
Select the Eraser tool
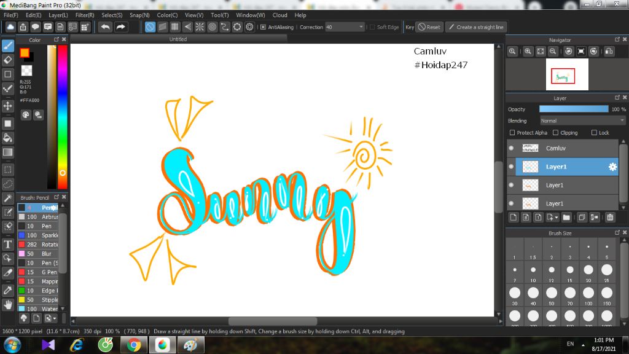(x=7, y=60)
